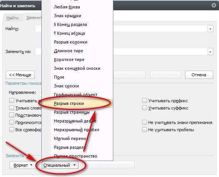This screenshot has height=177, width=219.
Task: Expand the 'Найти' field history dropdown
Action: coord(210,29)
